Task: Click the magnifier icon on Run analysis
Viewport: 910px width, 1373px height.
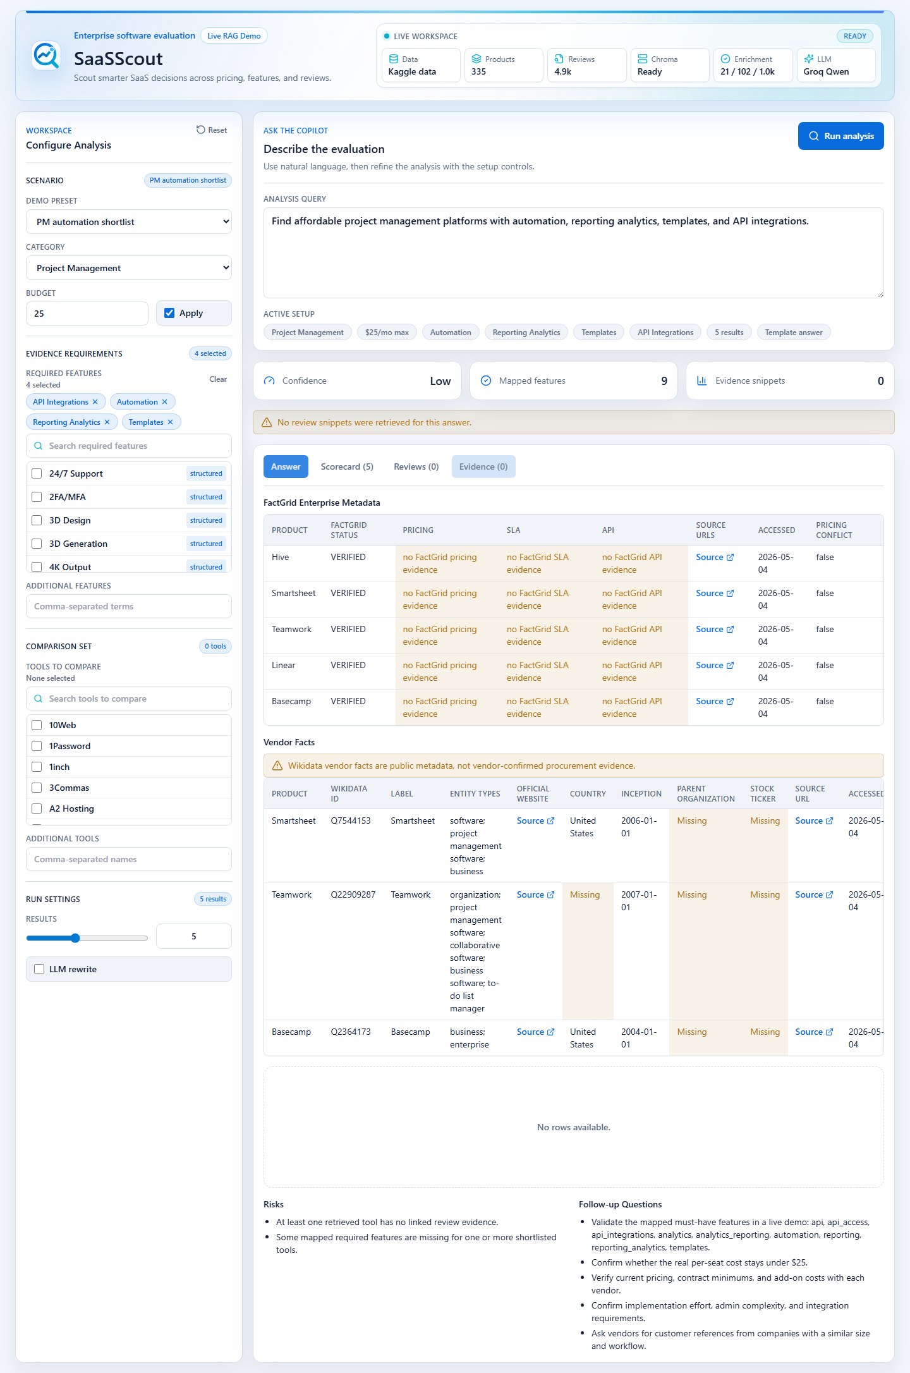Action: 814,136
